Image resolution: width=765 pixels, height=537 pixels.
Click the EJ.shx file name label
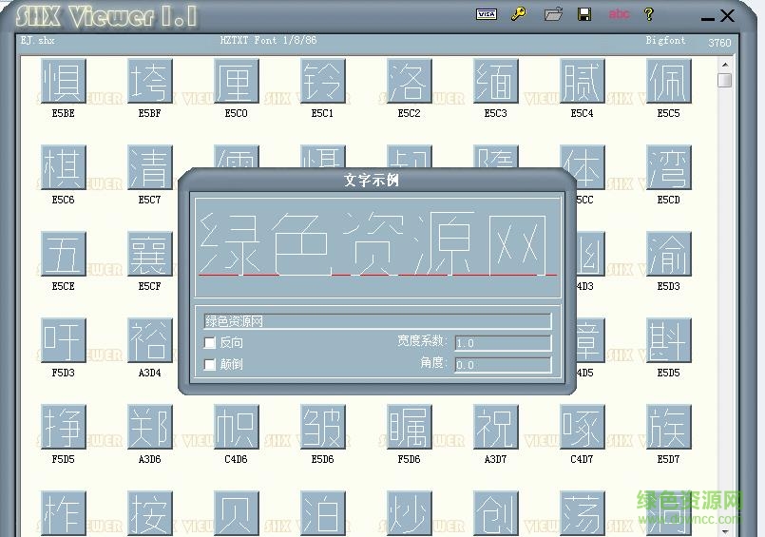tap(38, 40)
